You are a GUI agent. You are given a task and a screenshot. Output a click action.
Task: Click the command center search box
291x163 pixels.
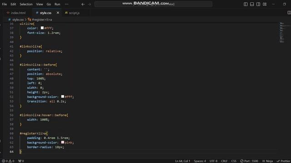[x=153, y=4]
